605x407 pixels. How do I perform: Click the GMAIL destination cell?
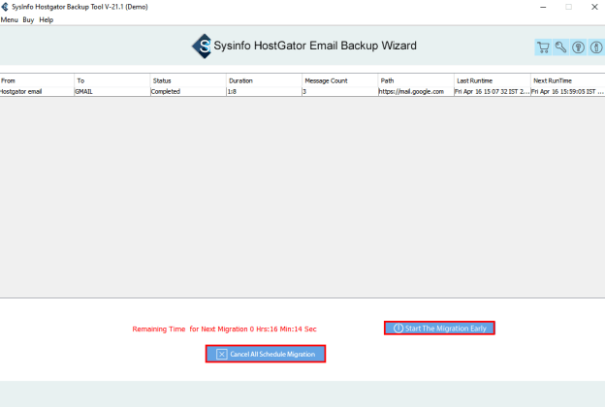coord(111,92)
